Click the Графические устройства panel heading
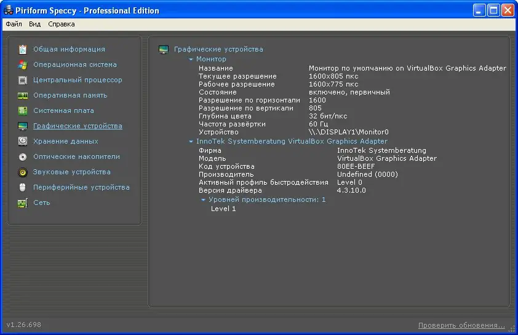Screen dimensions: 518x335 [218, 49]
